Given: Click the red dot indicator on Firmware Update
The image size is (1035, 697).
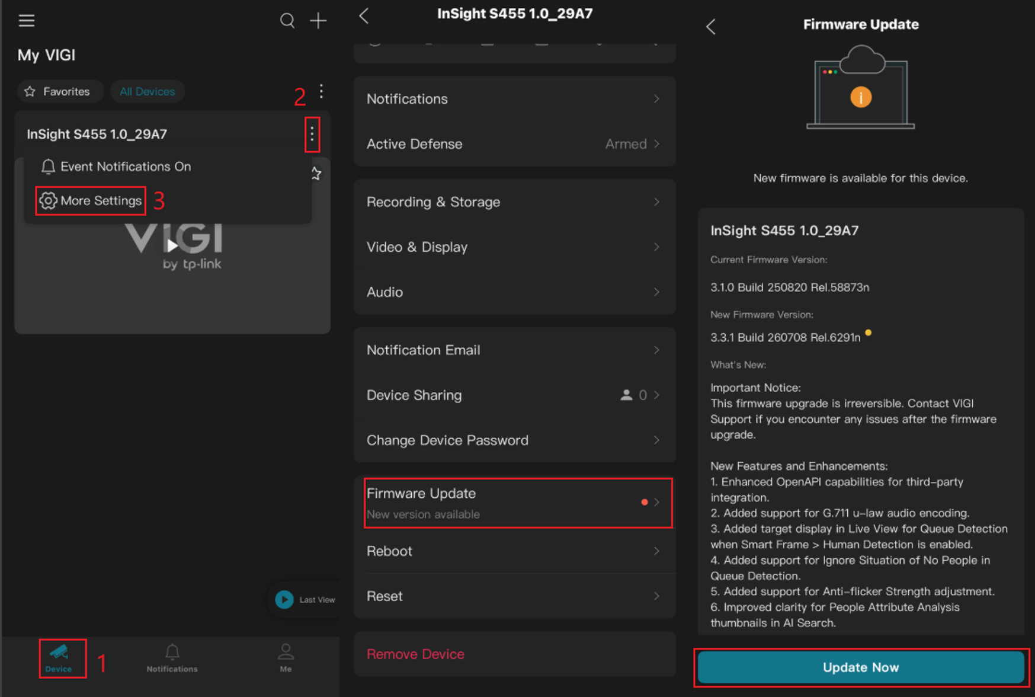Looking at the screenshot, I should click(x=645, y=502).
